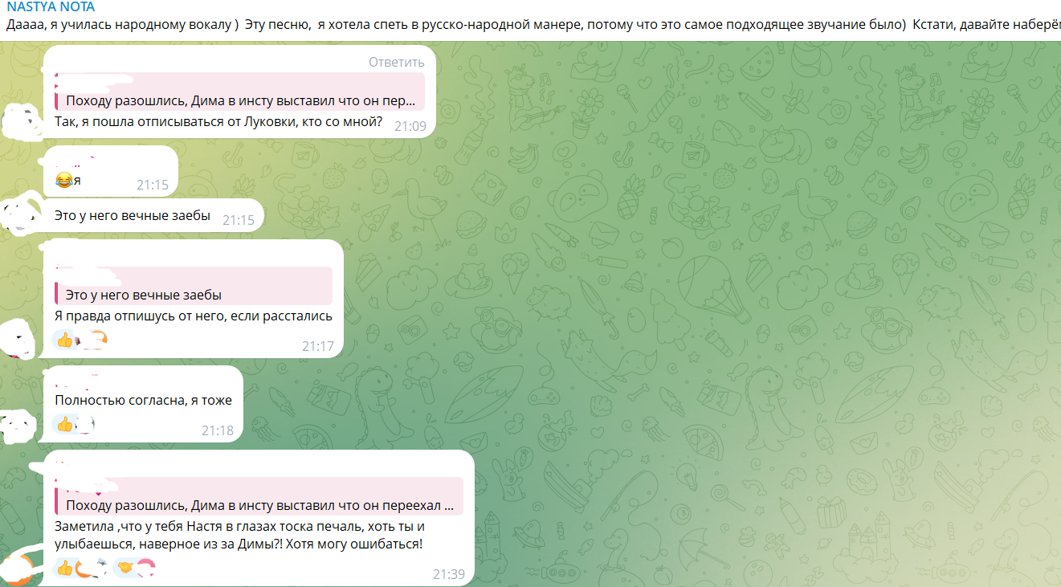The image size is (1061, 587).
Task: Select message "Так, я пошла отписываться от Луковки"
Action: click(218, 123)
